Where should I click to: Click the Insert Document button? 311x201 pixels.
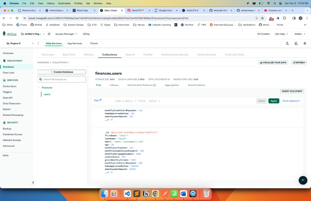[x=292, y=91]
